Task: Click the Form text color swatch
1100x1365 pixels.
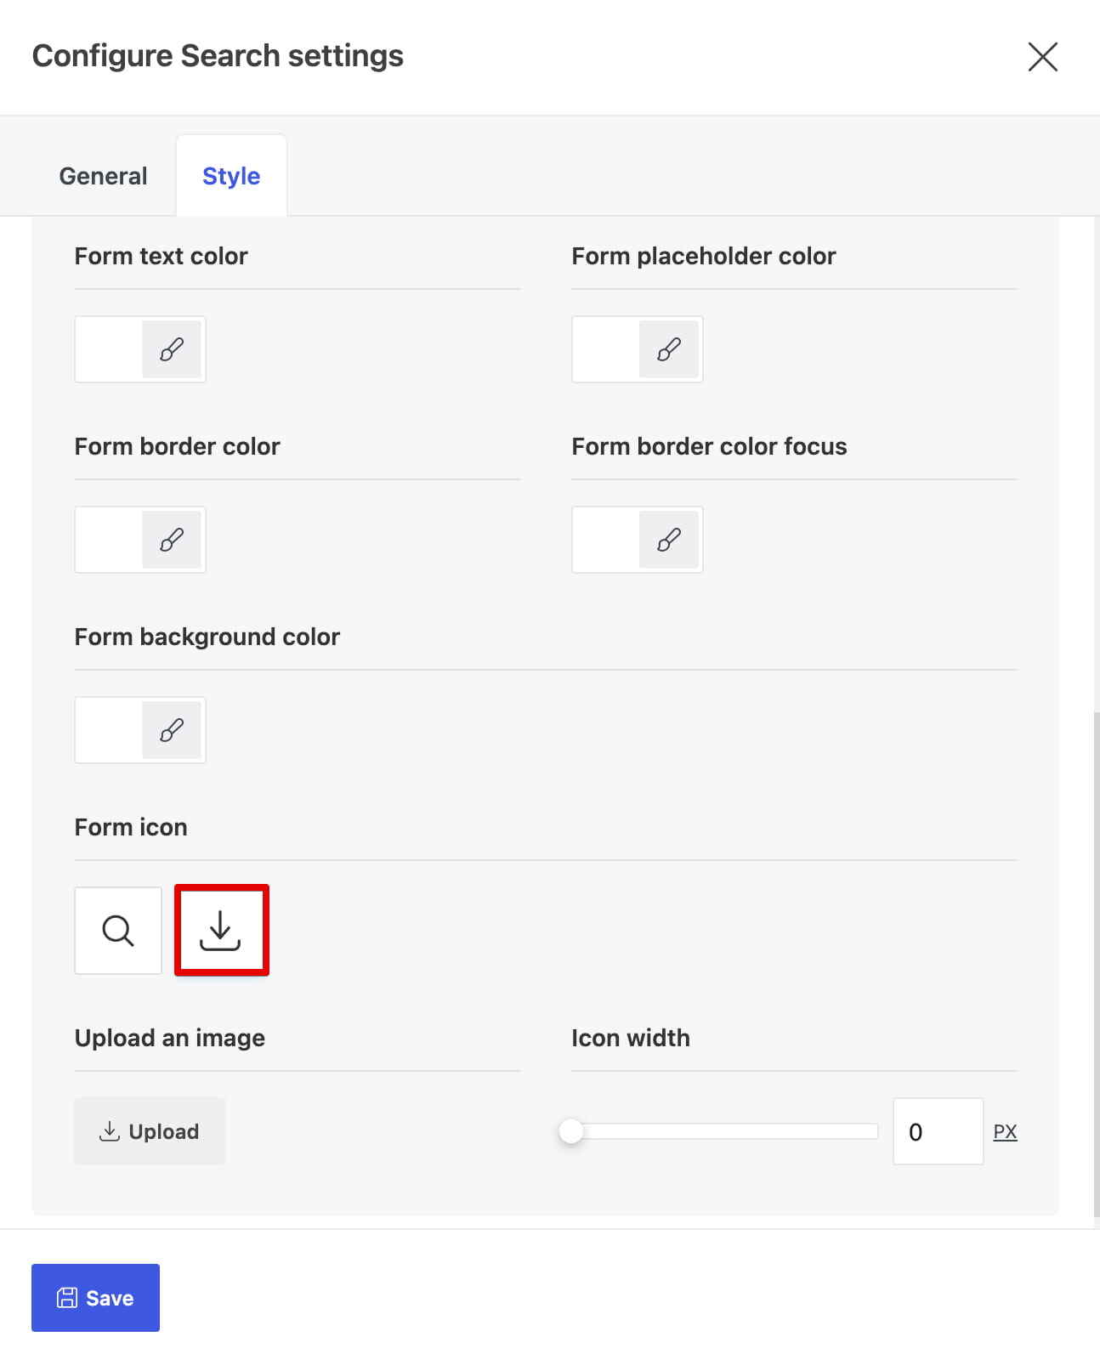Action: (109, 349)
